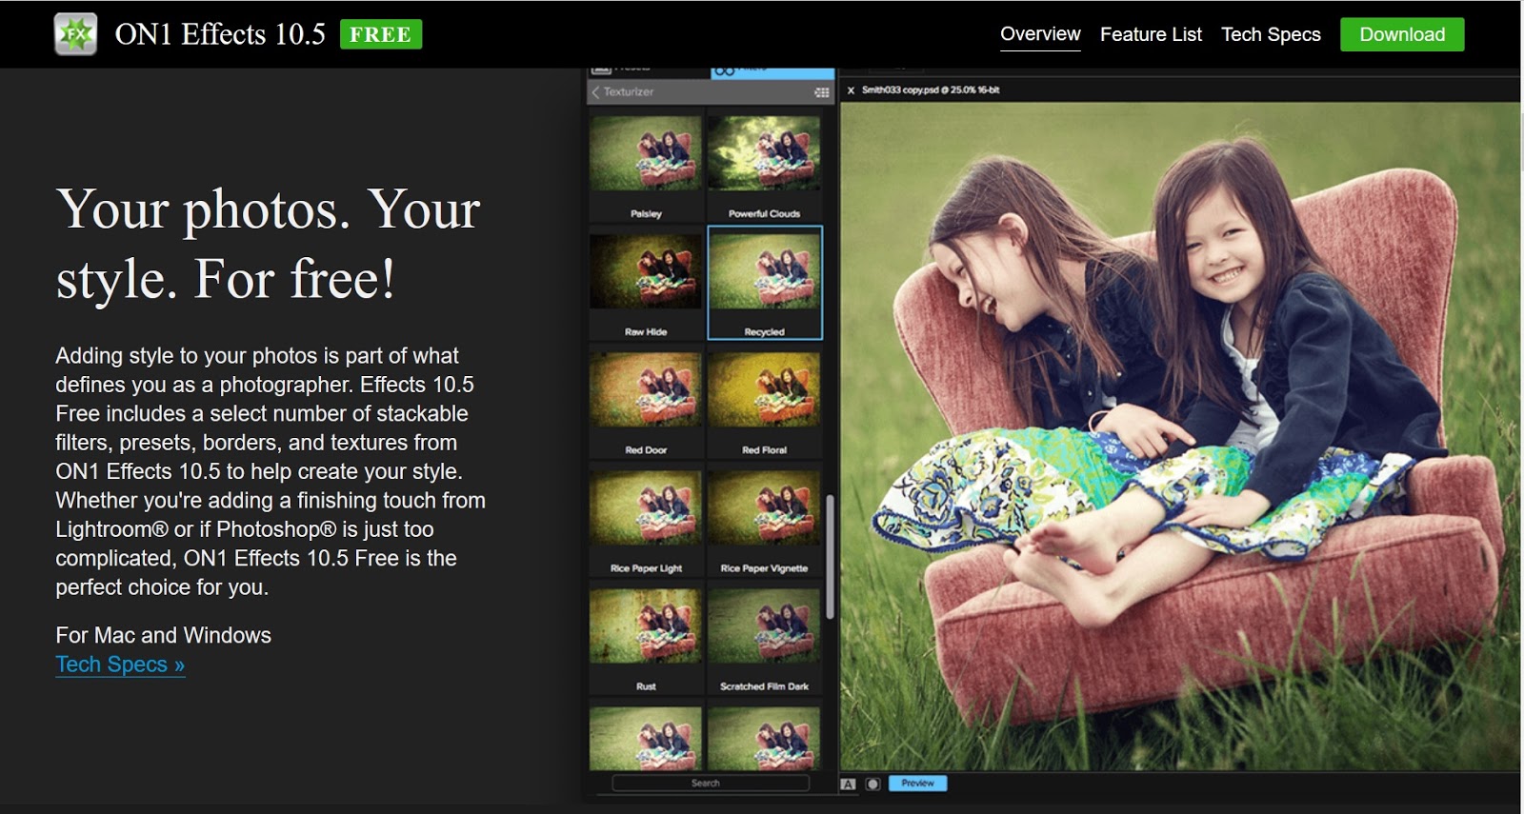Select the Raw Hide texture thumbnail
This screenshot has height=814, width=1524.
646,271
